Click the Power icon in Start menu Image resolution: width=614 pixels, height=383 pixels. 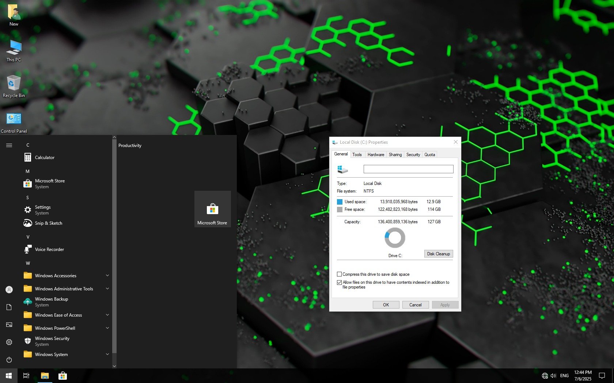[9, 360]
